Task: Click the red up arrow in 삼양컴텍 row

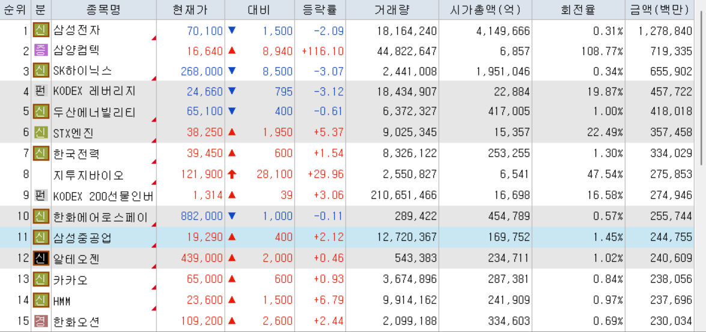Action: click(232, 51)
